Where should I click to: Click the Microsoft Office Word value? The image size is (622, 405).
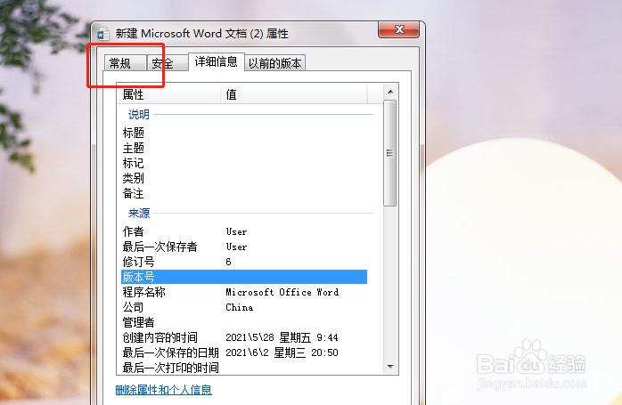click(x=282, y=292)
